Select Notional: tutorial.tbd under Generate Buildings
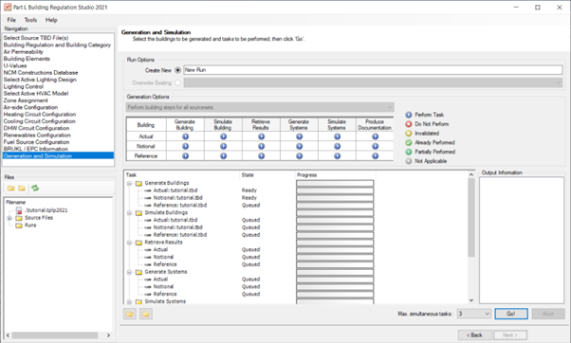The width and height of the screenshot is (571, 343). click(x=177, y=198)
